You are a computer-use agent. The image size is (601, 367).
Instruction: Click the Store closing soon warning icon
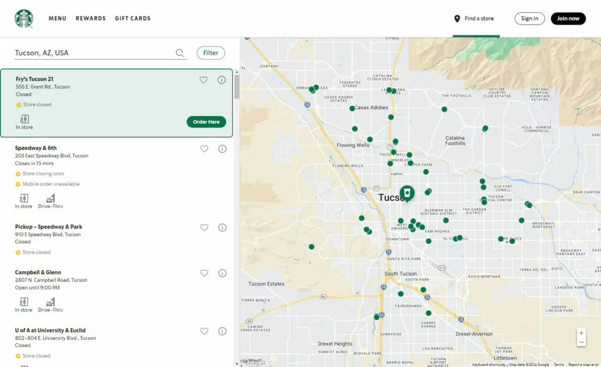pyautogui.click(x=18, y=174)
